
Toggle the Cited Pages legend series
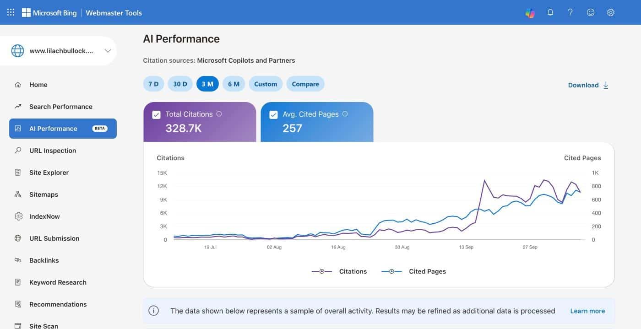[413, 271]
